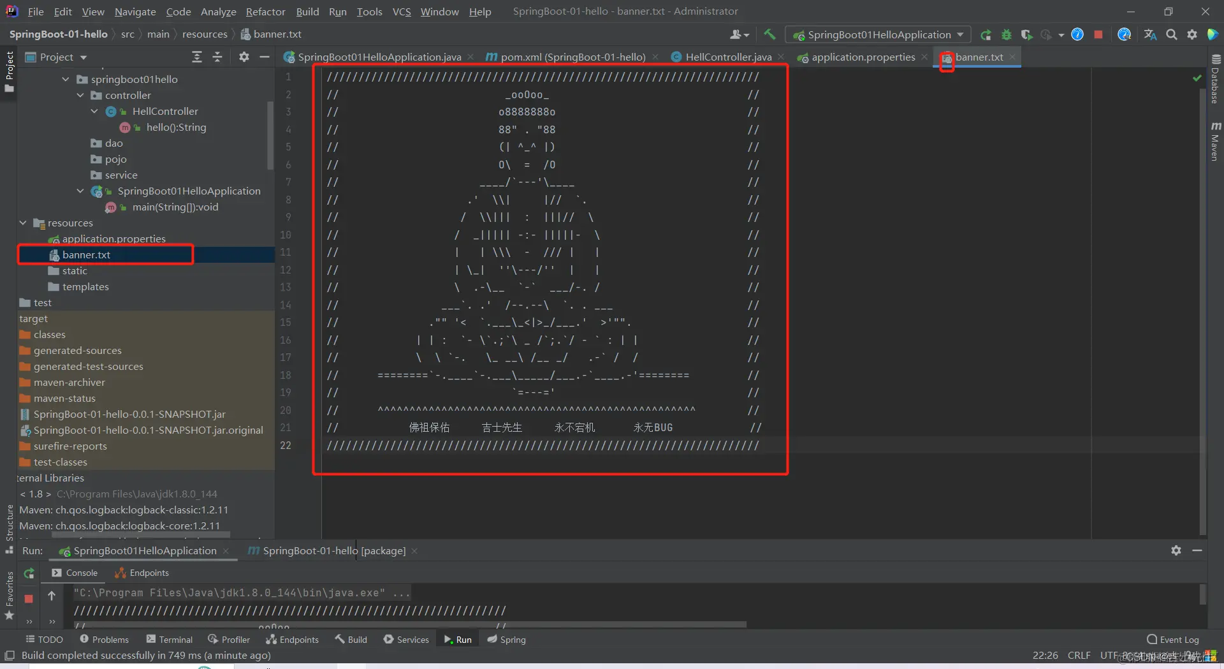Click the Run console horizontal scrollbar
Viewport: 1224px width, 669px height.
click(409, 624)
